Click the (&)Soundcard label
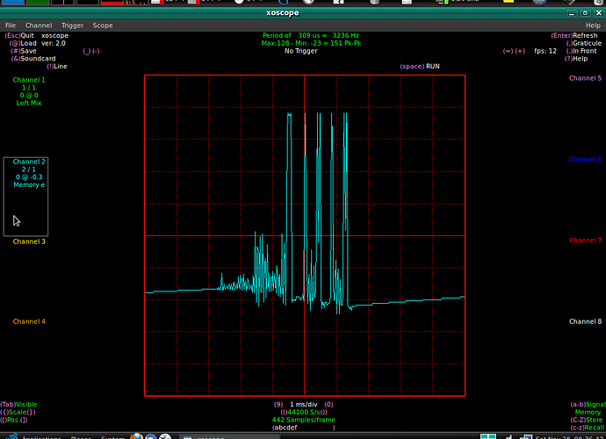606x439 pixels. [x=33, y=59]
